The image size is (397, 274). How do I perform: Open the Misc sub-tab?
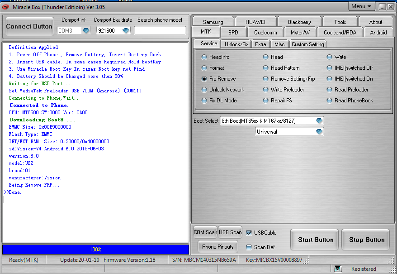click(x=279, y=44)
